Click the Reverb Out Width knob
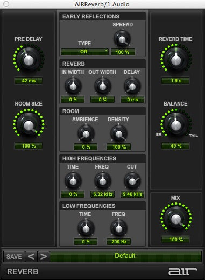Screen dimensions: 205x280 click(x=103, y=86)
